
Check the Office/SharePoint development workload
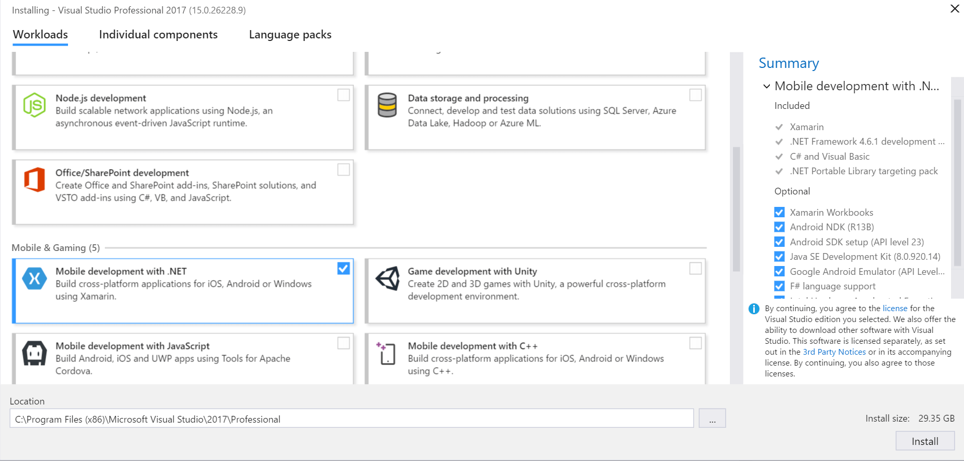[344, 170]
